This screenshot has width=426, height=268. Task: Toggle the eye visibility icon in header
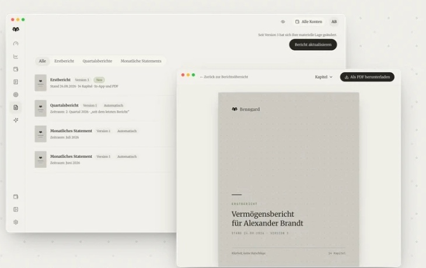pyautogui.click(x=283, y=22)
